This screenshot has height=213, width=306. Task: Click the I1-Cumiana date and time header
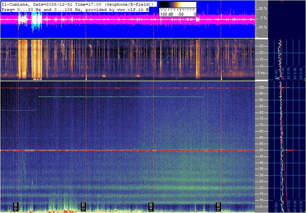click(77, 4)
